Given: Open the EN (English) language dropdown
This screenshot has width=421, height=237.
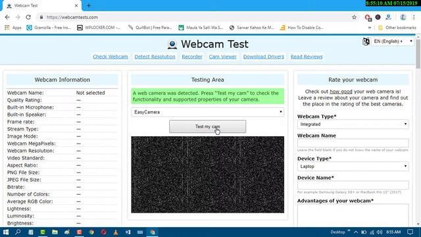Looking at the screenshot, I should click(x=393, y=41).
